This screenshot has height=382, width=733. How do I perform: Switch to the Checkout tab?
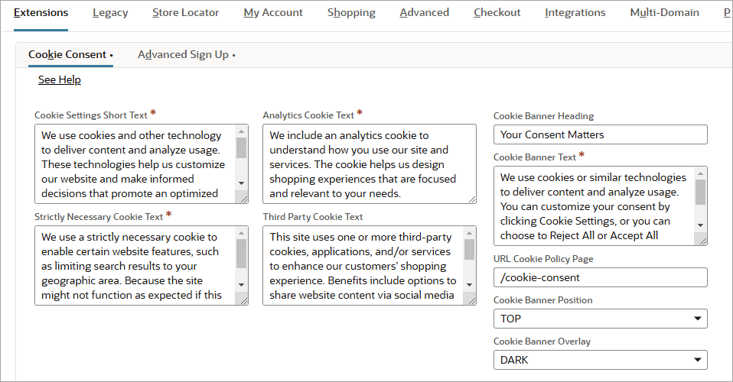click(x=497, y=13)
